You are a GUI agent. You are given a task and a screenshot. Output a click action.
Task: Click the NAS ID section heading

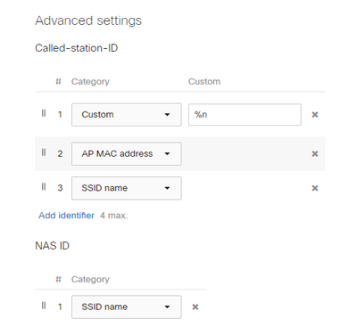point(53,246)
